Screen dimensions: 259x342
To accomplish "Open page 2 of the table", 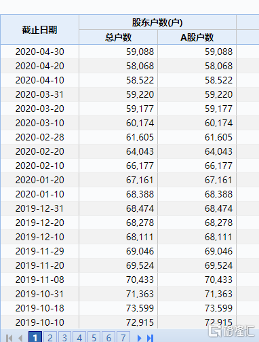I will click(x=50, y=337).
